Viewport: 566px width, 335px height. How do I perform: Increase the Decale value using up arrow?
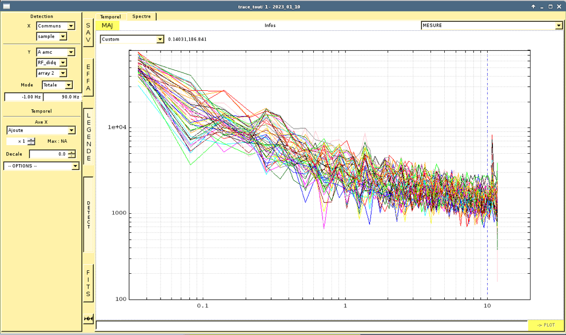pyautogui.click(x=71, y=152)
